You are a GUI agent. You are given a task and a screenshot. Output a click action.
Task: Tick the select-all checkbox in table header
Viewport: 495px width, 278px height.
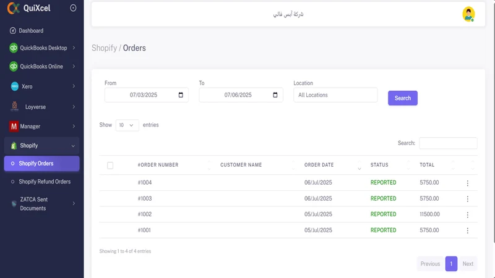point(110,166)
